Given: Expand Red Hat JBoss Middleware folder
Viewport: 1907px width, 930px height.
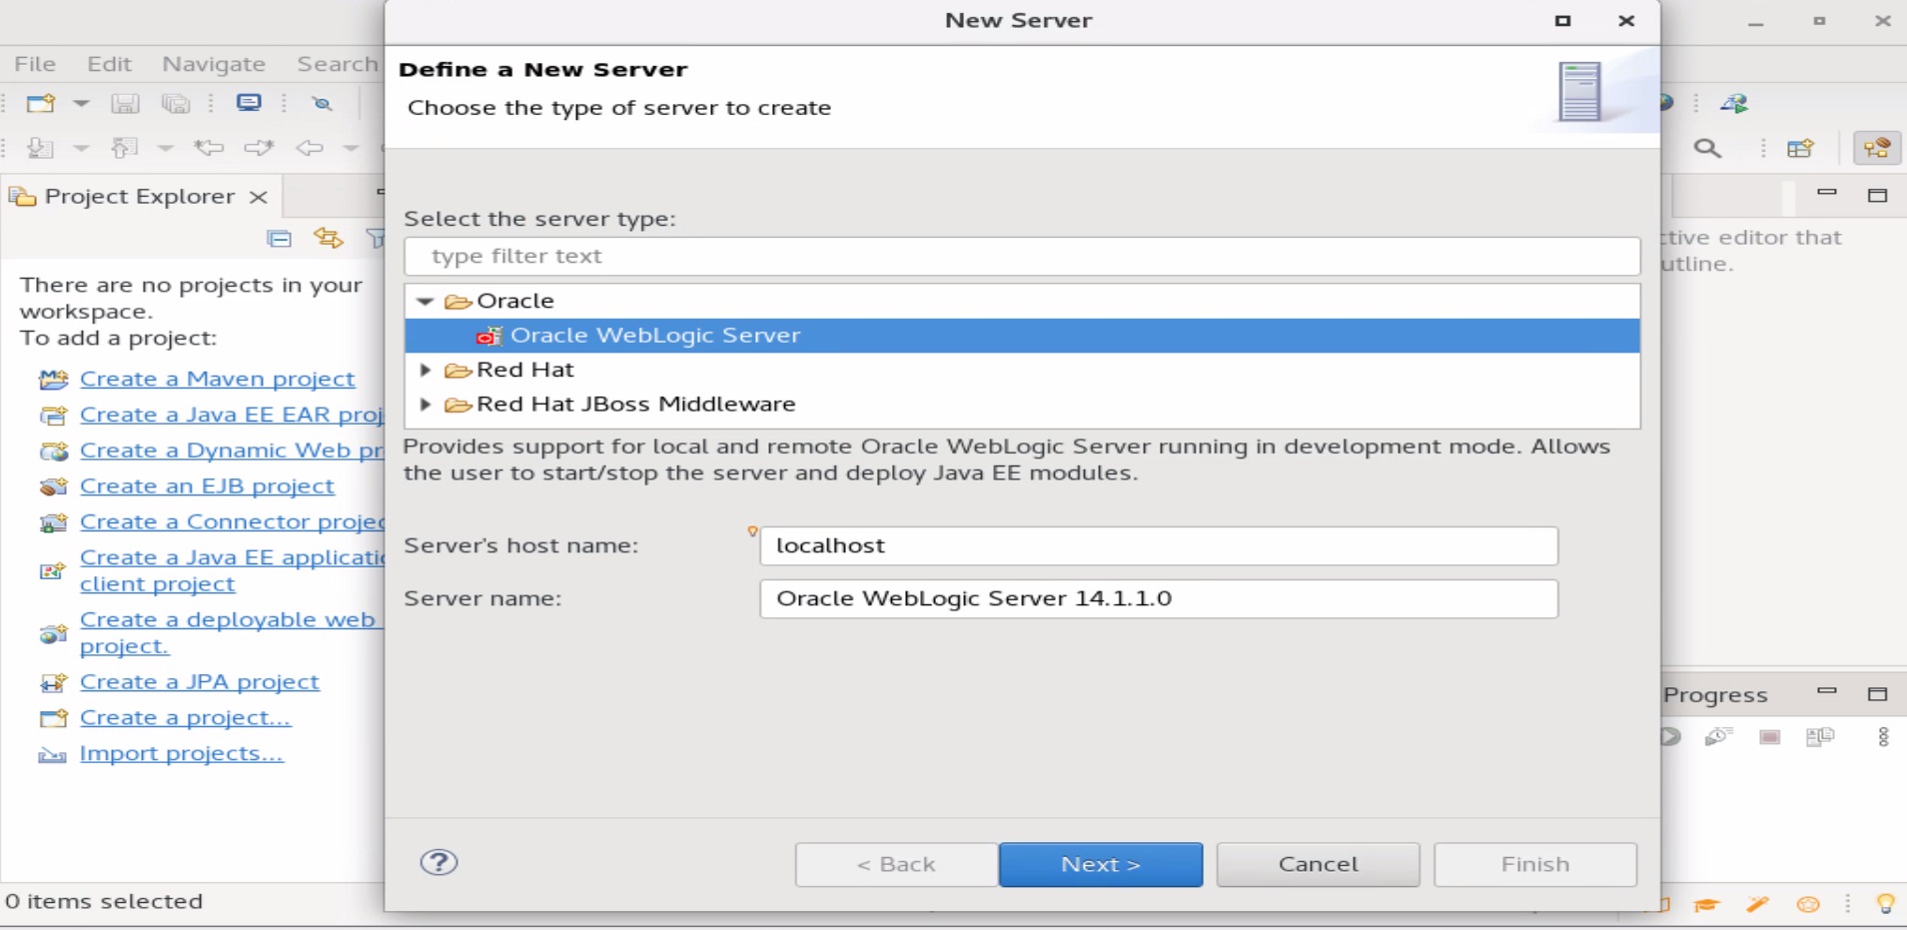Looking at the screenshot, I should click(x=426, y=405).
